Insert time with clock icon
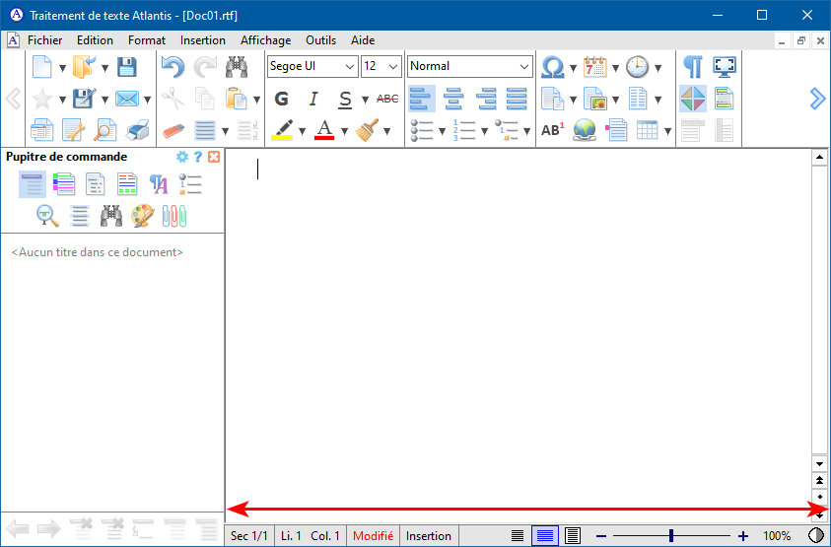Viewport: 831px width, 547px height. (x=638, y=67)
